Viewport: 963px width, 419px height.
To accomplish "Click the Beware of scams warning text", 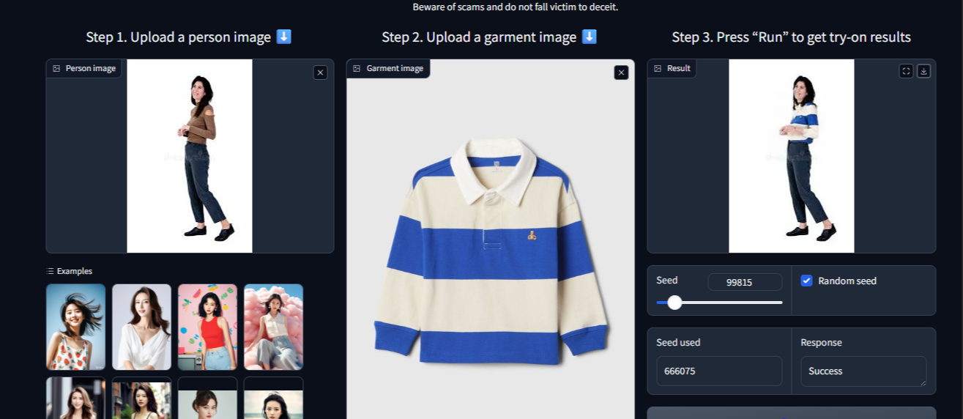I will pos(516,7).
